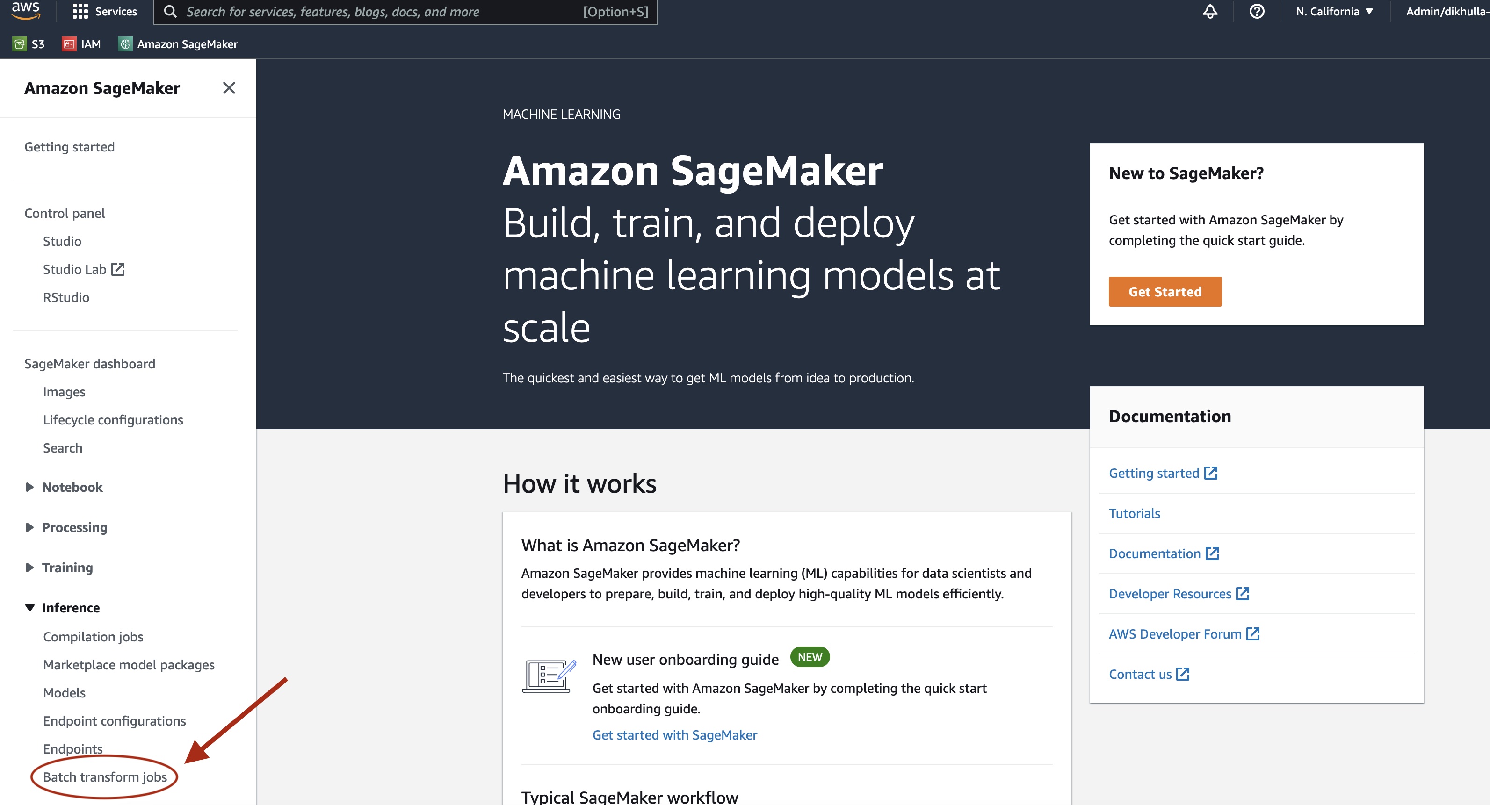1490x805 pixels.
Task: Open Batch transform jobs
Action: pyautogui.click(x=105, y=776)
